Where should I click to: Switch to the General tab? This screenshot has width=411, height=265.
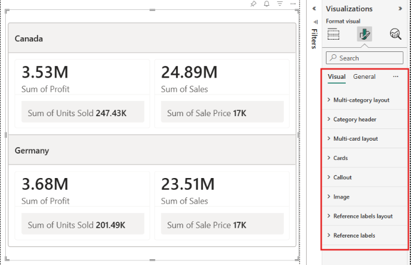coord(364,76)
